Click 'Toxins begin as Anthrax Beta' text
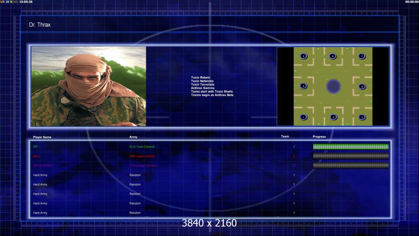Viewport: 419px width, 236px height. [x=212, y=95]
